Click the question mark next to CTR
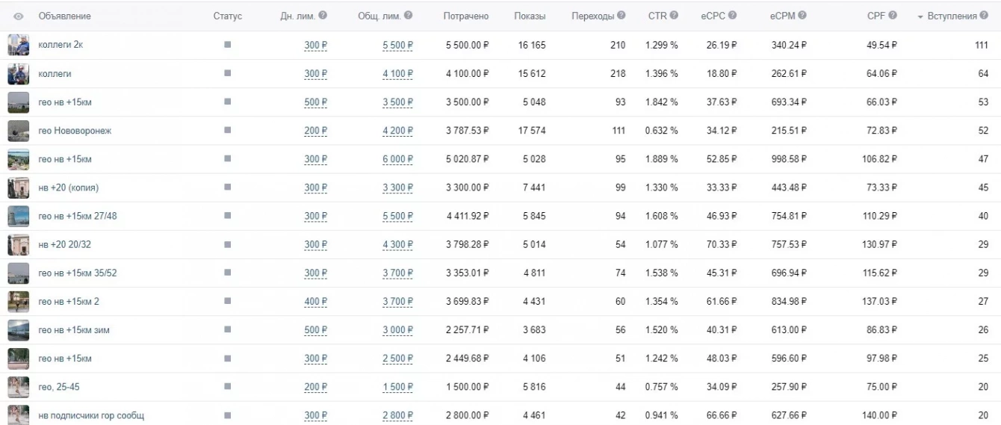 [675, 16]
